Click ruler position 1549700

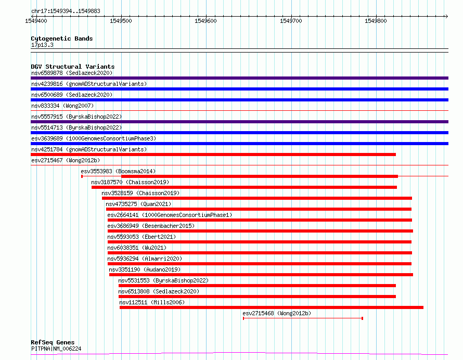tap(291, 21)
